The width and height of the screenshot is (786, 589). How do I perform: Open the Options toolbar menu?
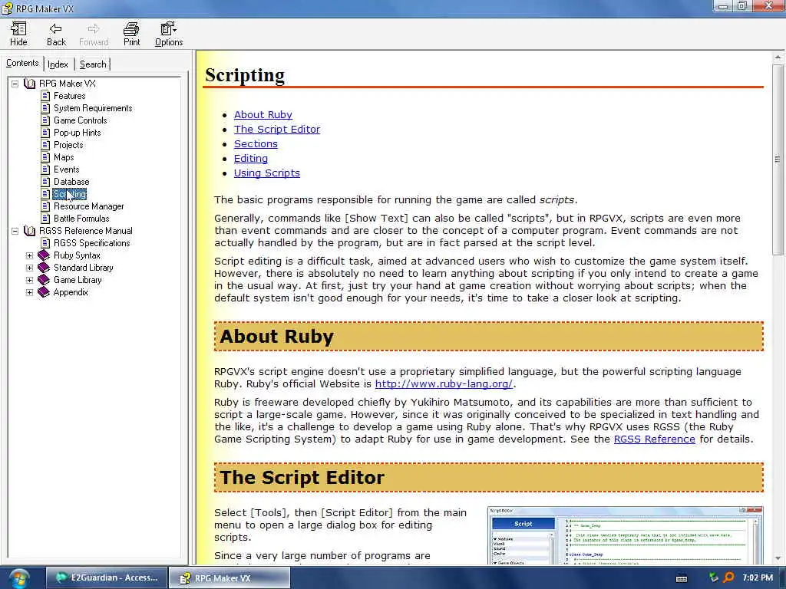coord(168,34)
